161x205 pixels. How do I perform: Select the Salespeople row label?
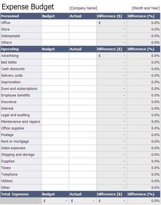pos(11,36)
